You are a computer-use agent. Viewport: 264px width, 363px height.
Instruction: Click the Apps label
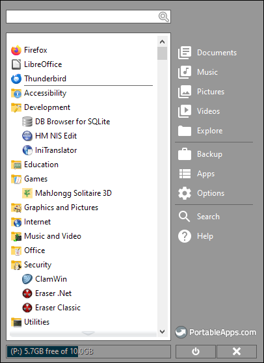click(205, 174)
